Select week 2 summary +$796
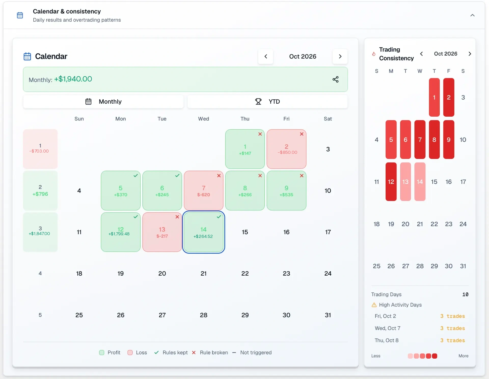The image size is (489, 379). (x=40, y=191)
